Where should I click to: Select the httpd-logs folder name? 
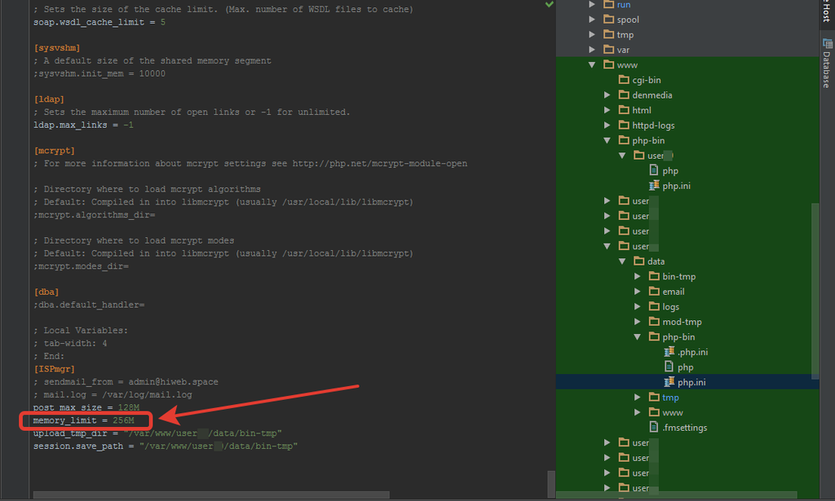click(653, 125)
